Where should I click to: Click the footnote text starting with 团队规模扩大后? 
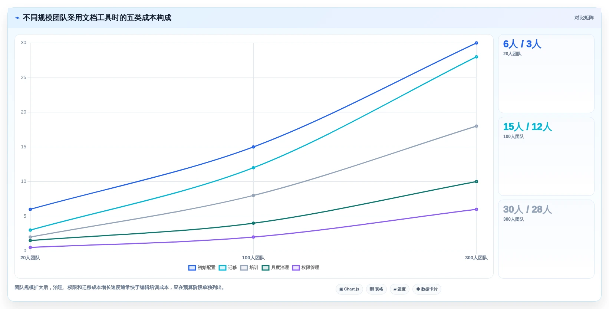point(121,287)
